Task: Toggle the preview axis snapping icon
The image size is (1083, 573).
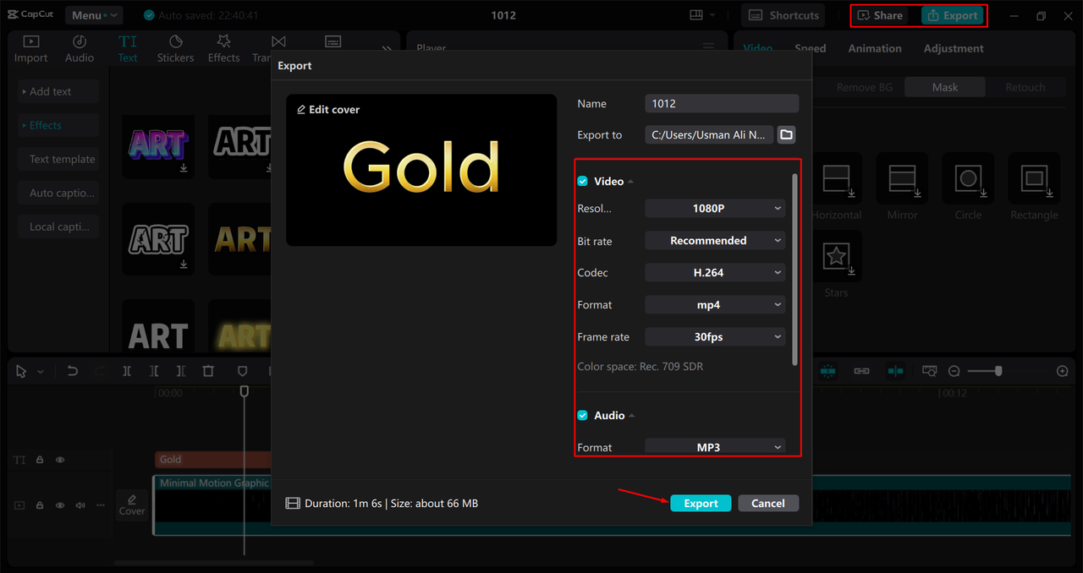Action: 895,371
